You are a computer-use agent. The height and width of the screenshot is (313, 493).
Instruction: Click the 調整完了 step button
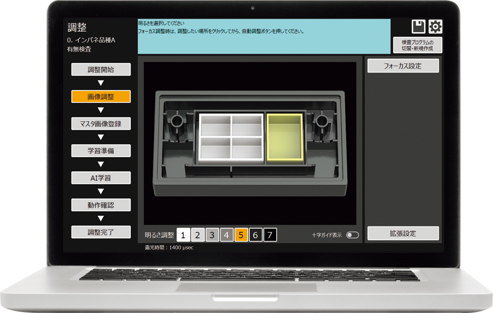coord(101,232)
